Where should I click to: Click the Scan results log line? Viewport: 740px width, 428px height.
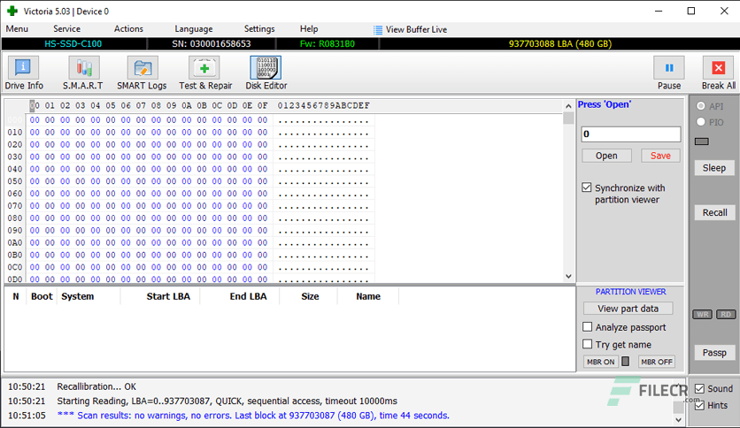[x=253, y=416]
